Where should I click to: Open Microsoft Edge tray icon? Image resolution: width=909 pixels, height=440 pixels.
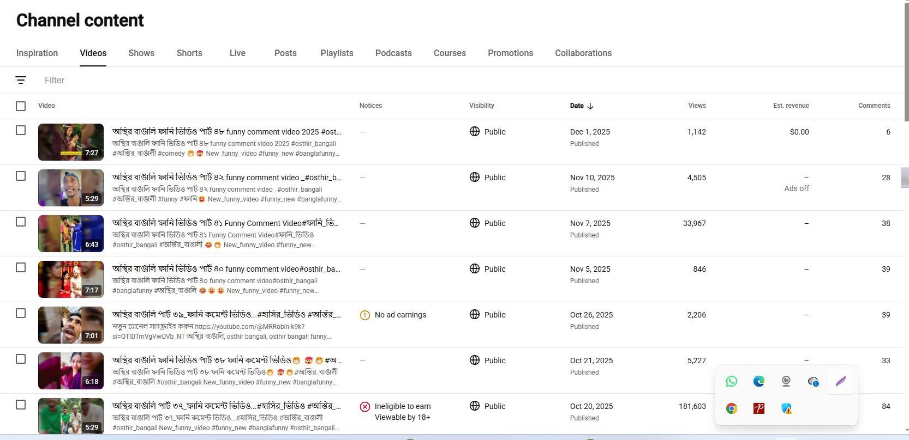tap(759, 381)
